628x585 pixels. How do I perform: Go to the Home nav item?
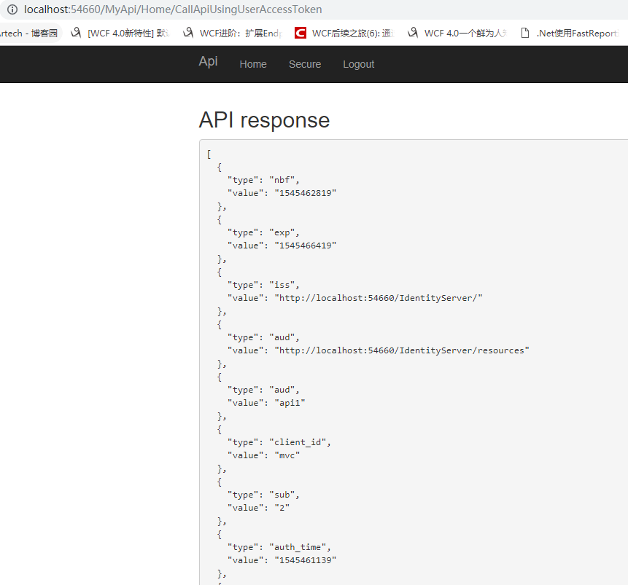coord(253,64)
